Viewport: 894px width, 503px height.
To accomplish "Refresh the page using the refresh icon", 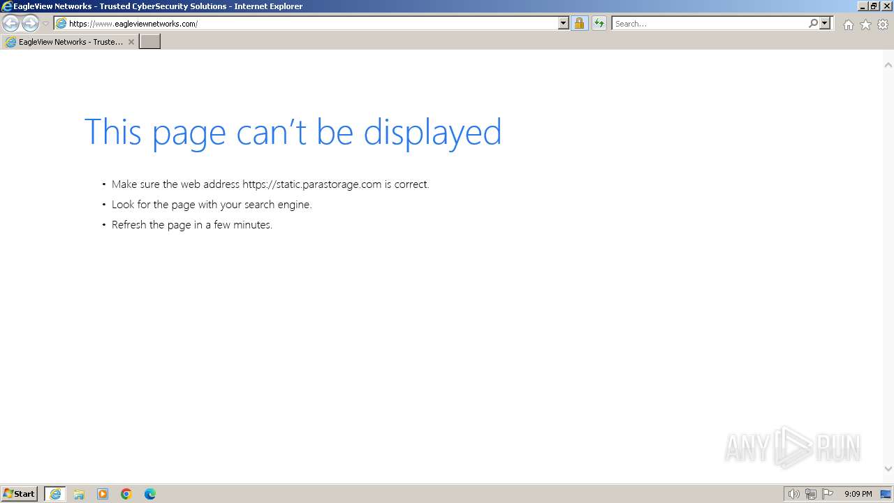I will click(599, 23).
